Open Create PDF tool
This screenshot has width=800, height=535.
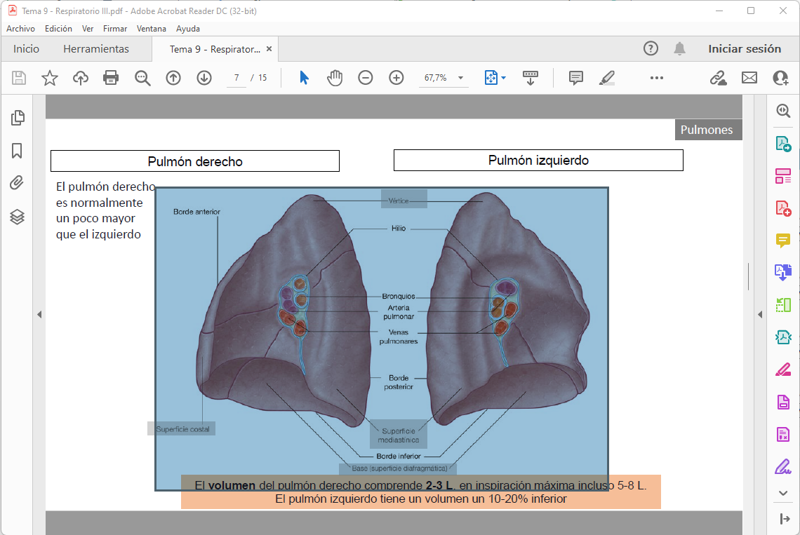783,208
